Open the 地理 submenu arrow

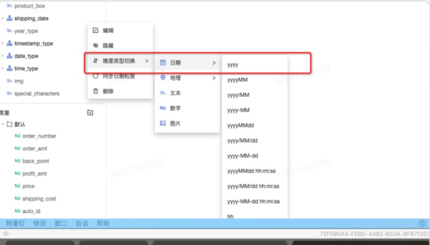[x=214, y=78]
